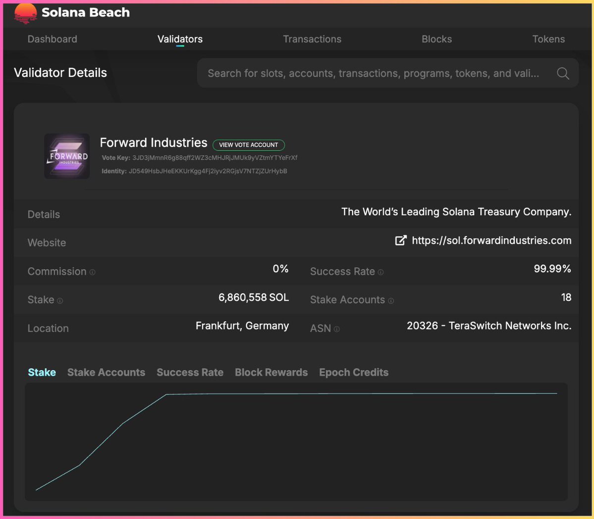Click the Solana Beach sunset logo

[25, 14]
